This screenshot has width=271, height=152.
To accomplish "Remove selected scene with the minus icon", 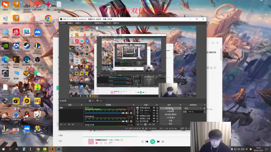I will click(x=65, y=124).
